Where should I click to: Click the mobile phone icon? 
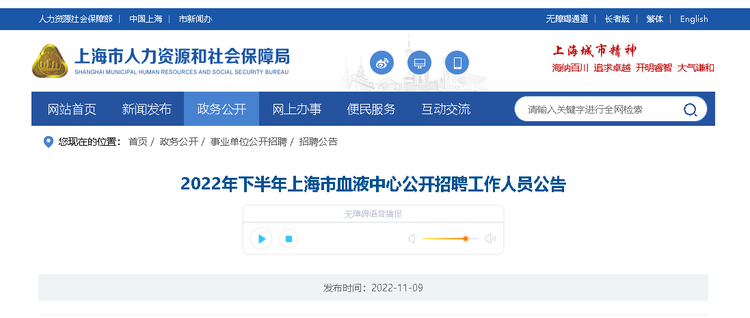tap(457, 64)
